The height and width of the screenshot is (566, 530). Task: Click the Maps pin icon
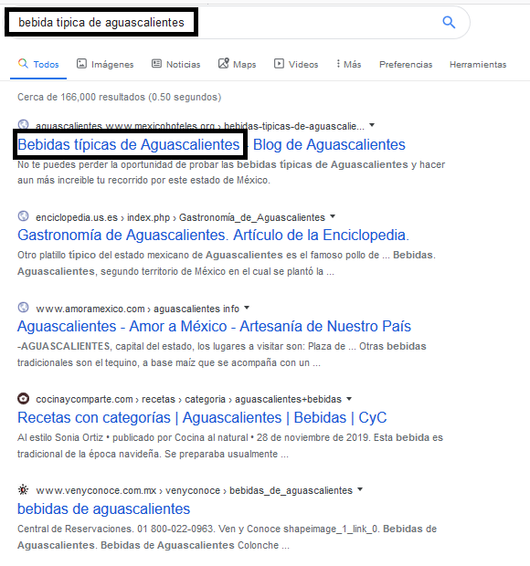click(x=224, y=63)
